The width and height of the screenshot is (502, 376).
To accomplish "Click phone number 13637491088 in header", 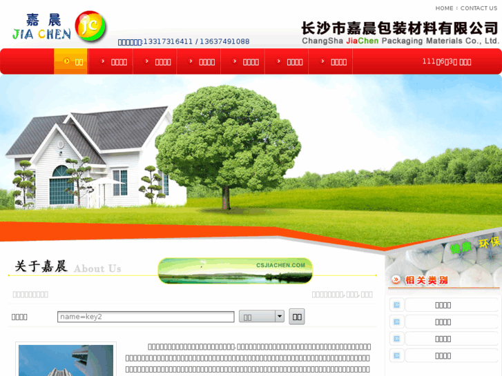I will click(224, 41).
